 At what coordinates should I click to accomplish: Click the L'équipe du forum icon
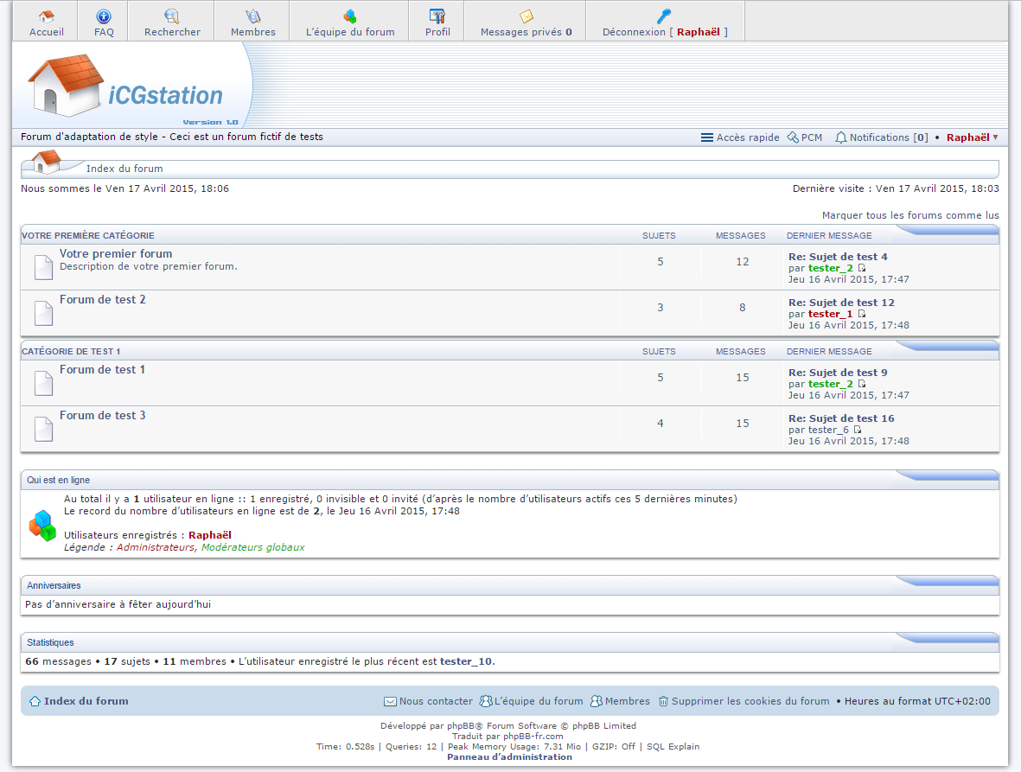(350, 16)
